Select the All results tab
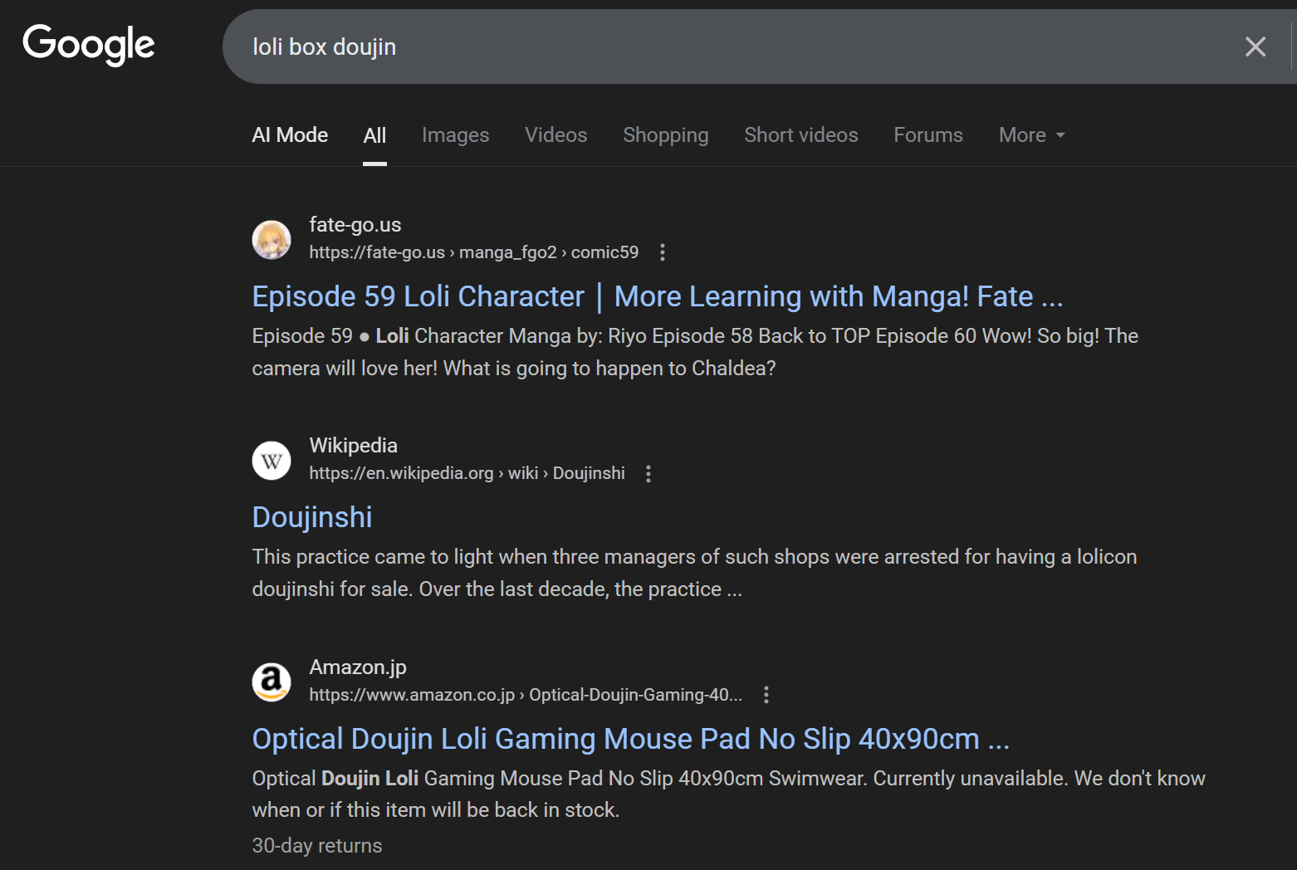 point(374,135)
